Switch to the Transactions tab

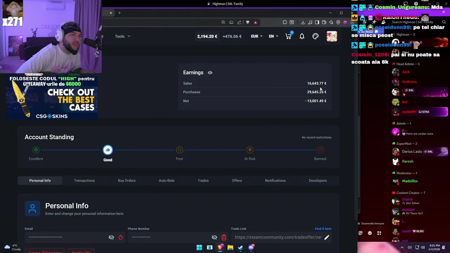84,181
